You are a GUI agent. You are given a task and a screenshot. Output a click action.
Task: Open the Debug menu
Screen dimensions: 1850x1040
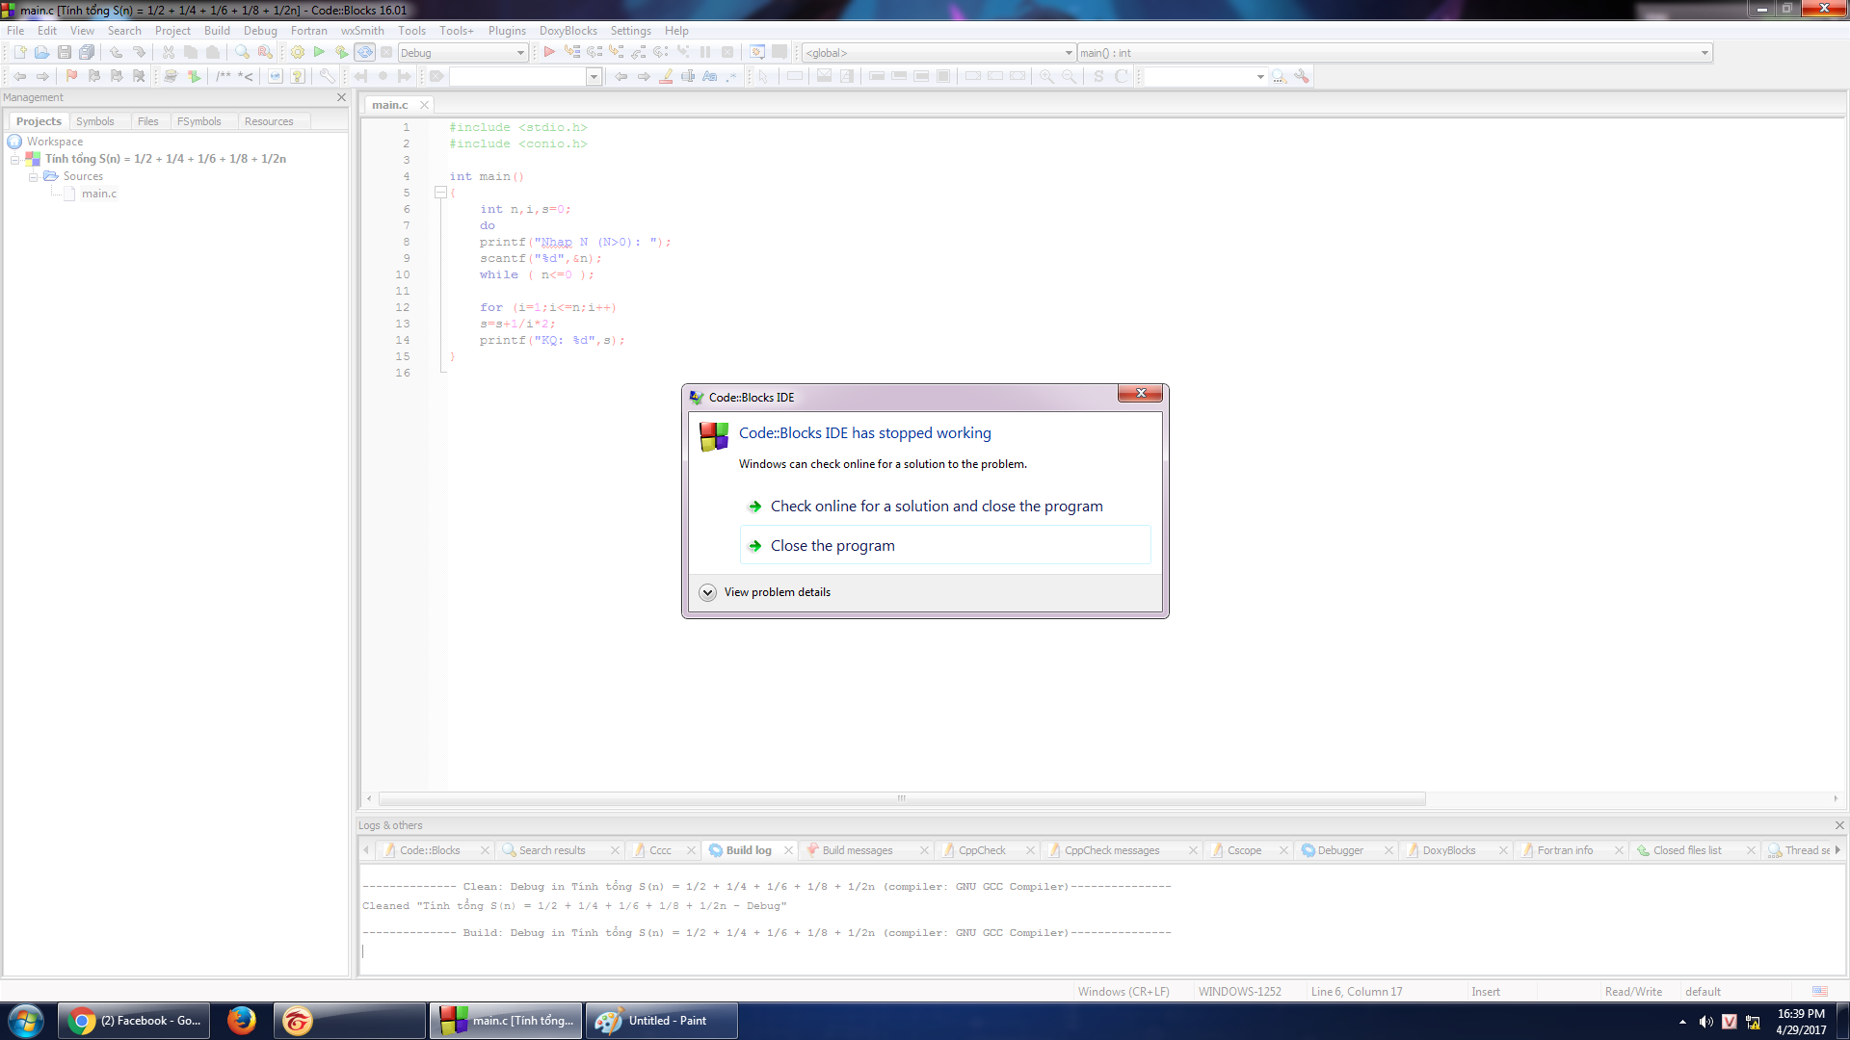click(x=260, y=31)
